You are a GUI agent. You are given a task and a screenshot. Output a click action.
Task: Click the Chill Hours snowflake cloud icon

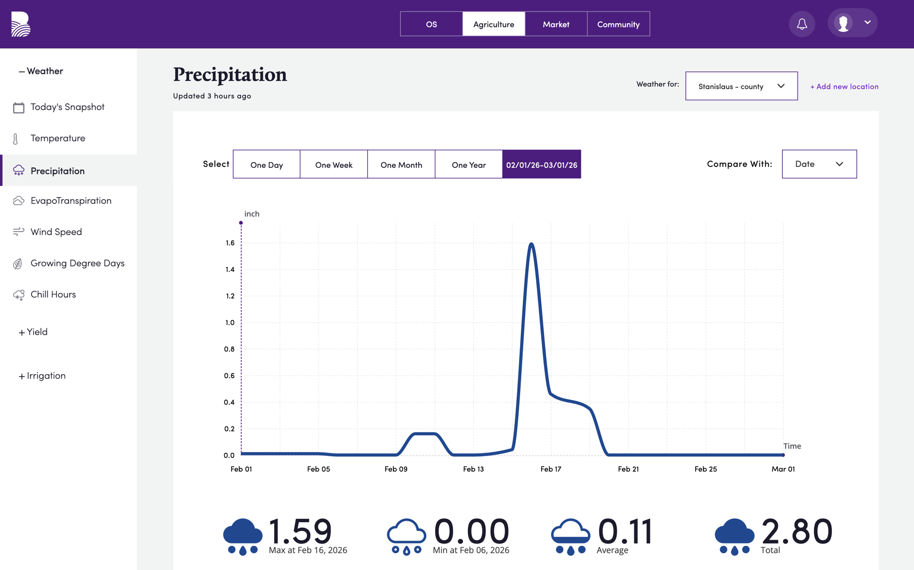19,295
